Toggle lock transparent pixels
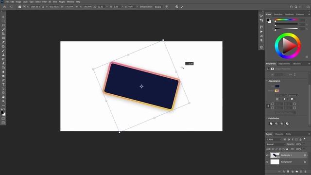Screen dimensions: 311x175 273,149
